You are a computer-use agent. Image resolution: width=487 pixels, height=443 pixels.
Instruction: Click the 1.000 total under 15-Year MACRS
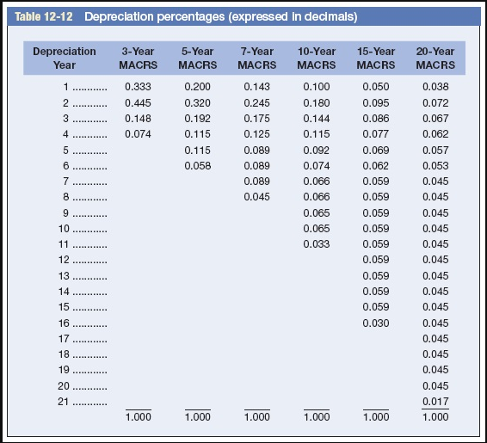376,416
